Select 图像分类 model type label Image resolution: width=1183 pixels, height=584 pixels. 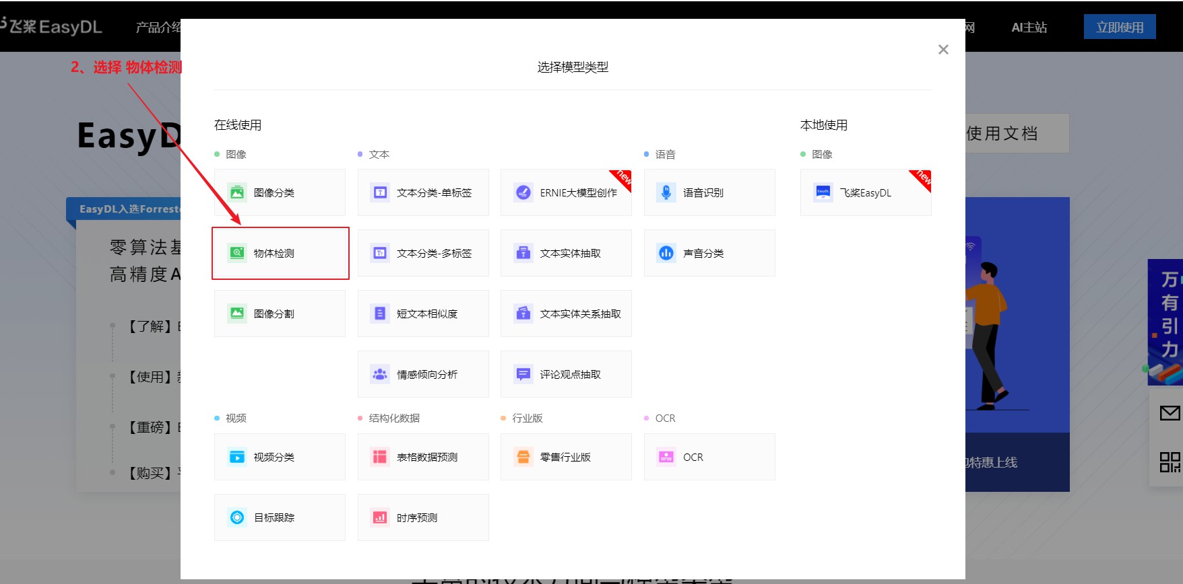pyautogui.click(x=274, y=193)
